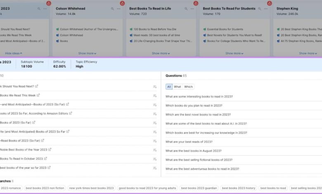Viewport: 322px width, 194px height.
Task: Click 'What are the best selling fictional books of 2023?'
Action: [199, 160]
